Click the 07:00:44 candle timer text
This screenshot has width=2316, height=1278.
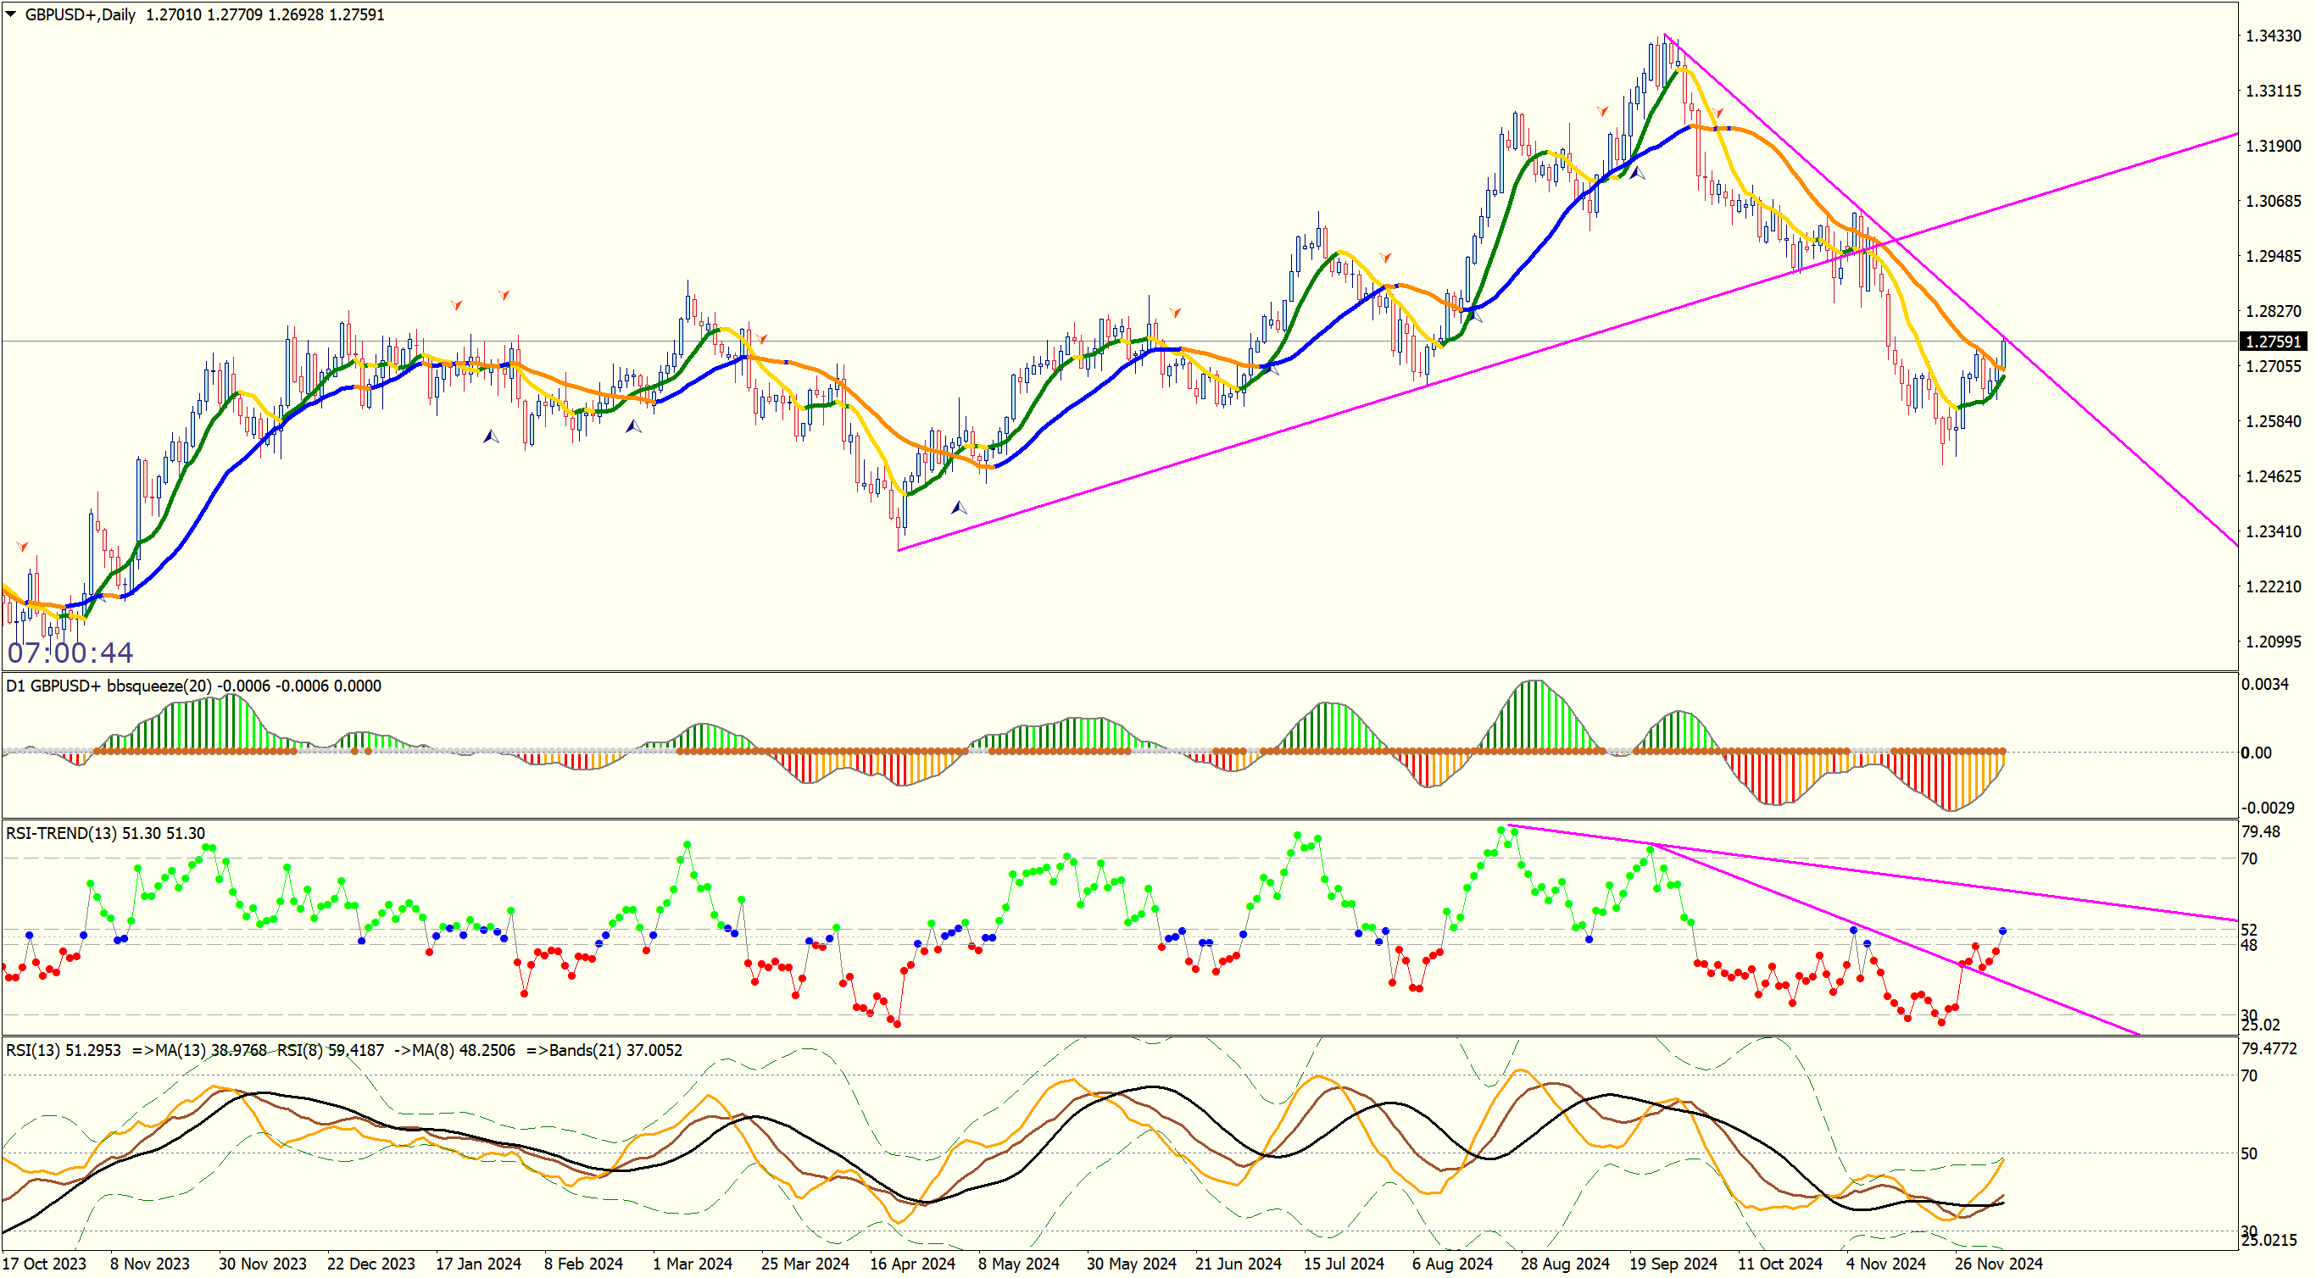pos(70,653)
